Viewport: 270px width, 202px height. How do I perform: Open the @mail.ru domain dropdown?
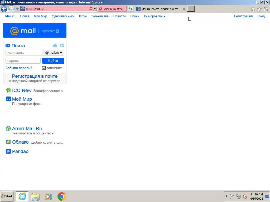pos(53,53)
